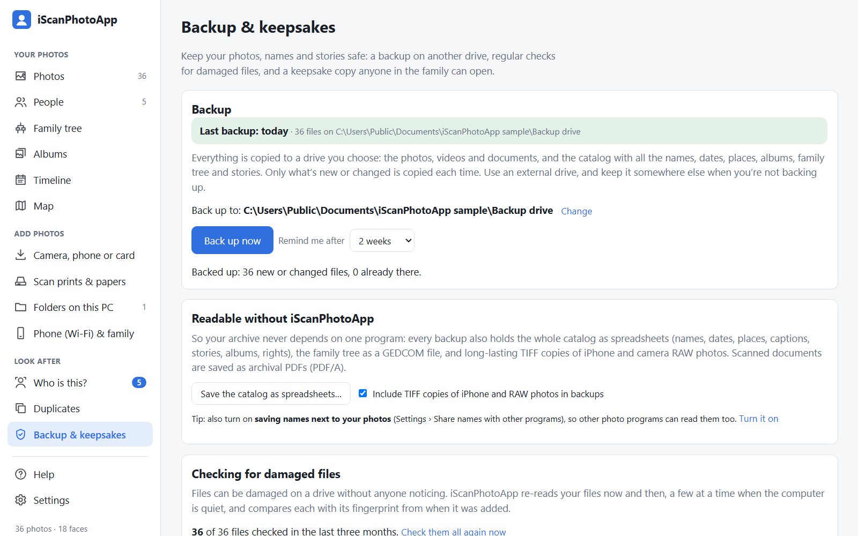The height and width of the screenshot is (536, 858).
Task: Click the iScanPhotoApp logo icon
Action: (x=21, y=20)
